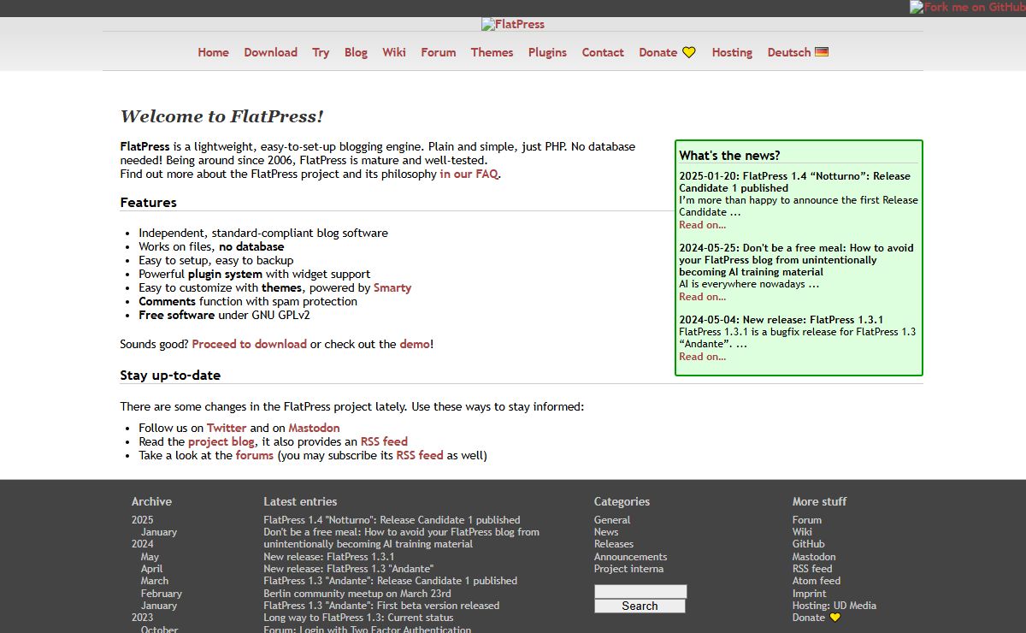This screenshot has width=1026, height=633.
Task: Open Plugins in the top navigation
Action: tap(547, 52)
